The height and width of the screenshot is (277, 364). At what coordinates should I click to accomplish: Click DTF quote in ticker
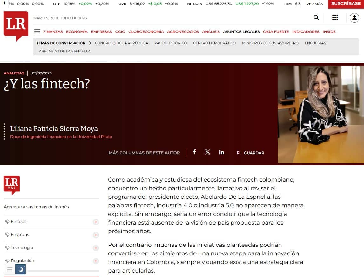click(81, 4)
